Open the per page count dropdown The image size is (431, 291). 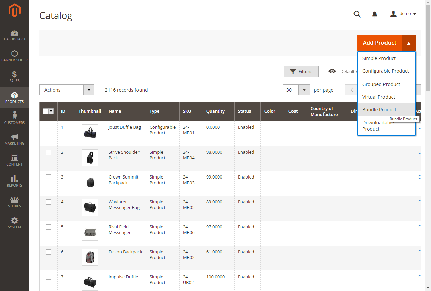[304, 90]
